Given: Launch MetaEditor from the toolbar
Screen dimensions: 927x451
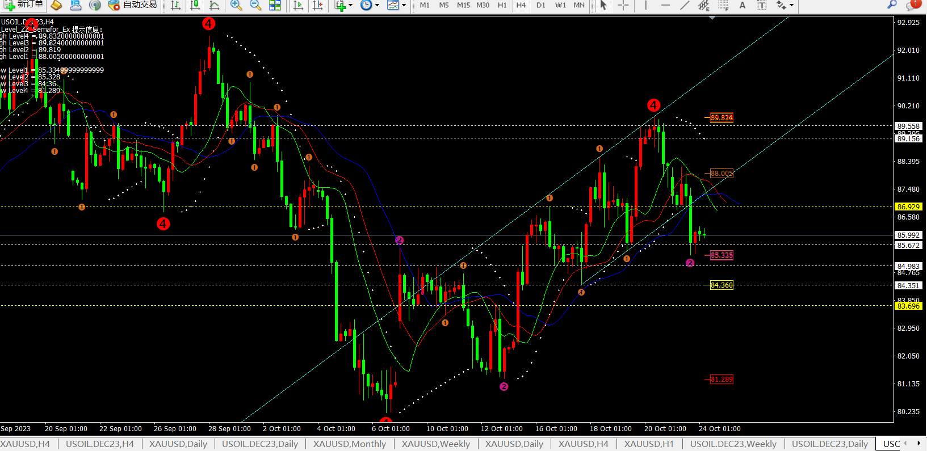Looking at the screenshot, I should [56, 5].
